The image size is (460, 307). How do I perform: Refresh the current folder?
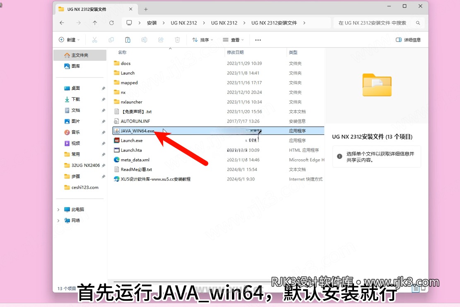click(x=111, y=23)
